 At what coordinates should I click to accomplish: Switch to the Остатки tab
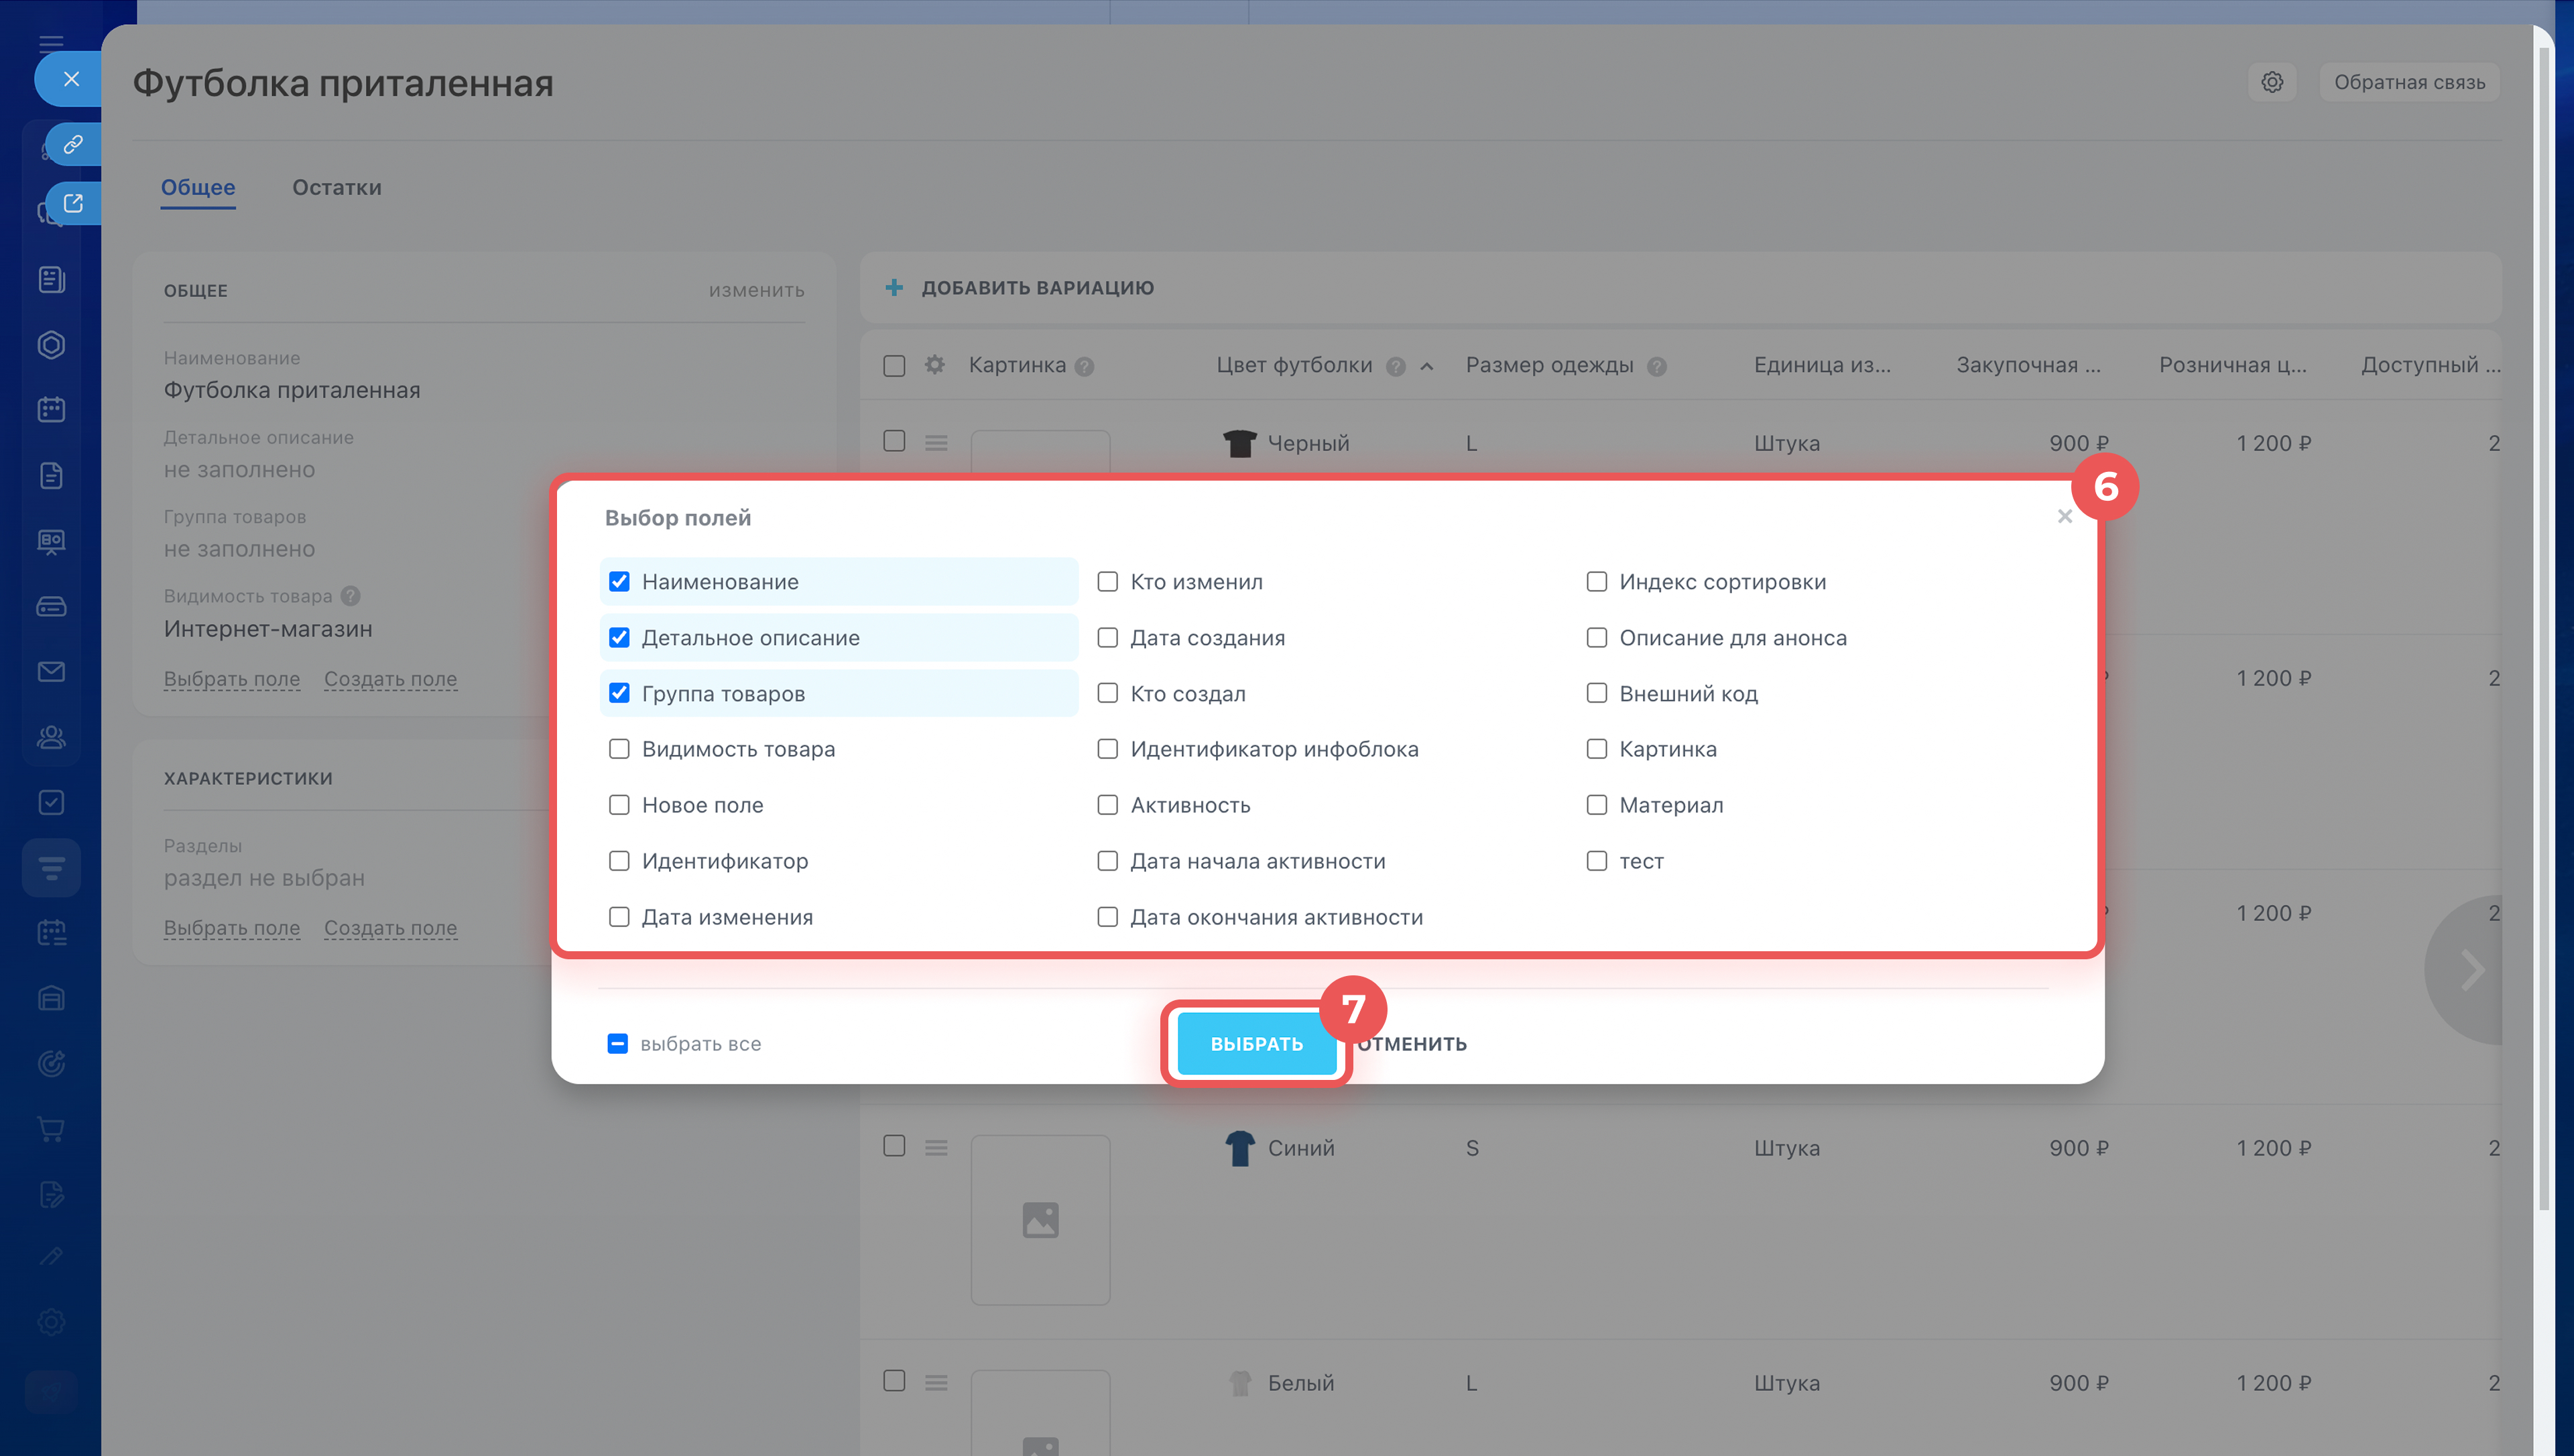pyautogui.click(x=336, y=188)
